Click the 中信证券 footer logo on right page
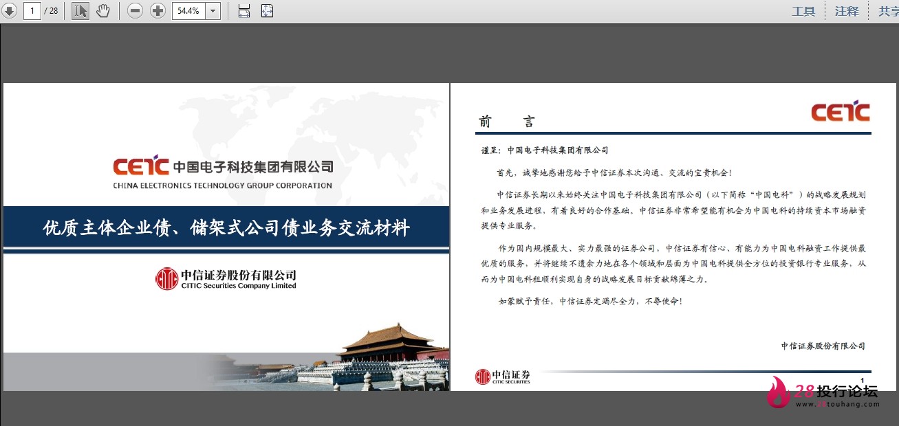 [x=503, y=376]
